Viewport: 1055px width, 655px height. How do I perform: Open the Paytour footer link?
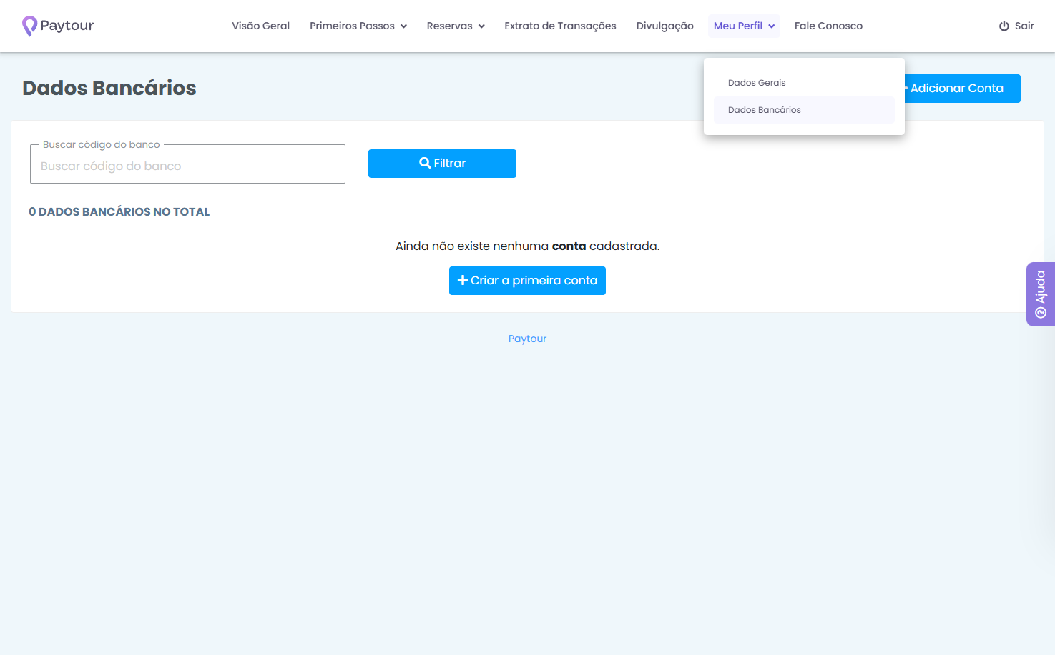click(527, 339)
